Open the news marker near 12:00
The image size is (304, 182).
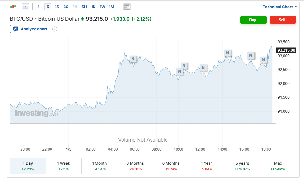(x=203, y=68)
